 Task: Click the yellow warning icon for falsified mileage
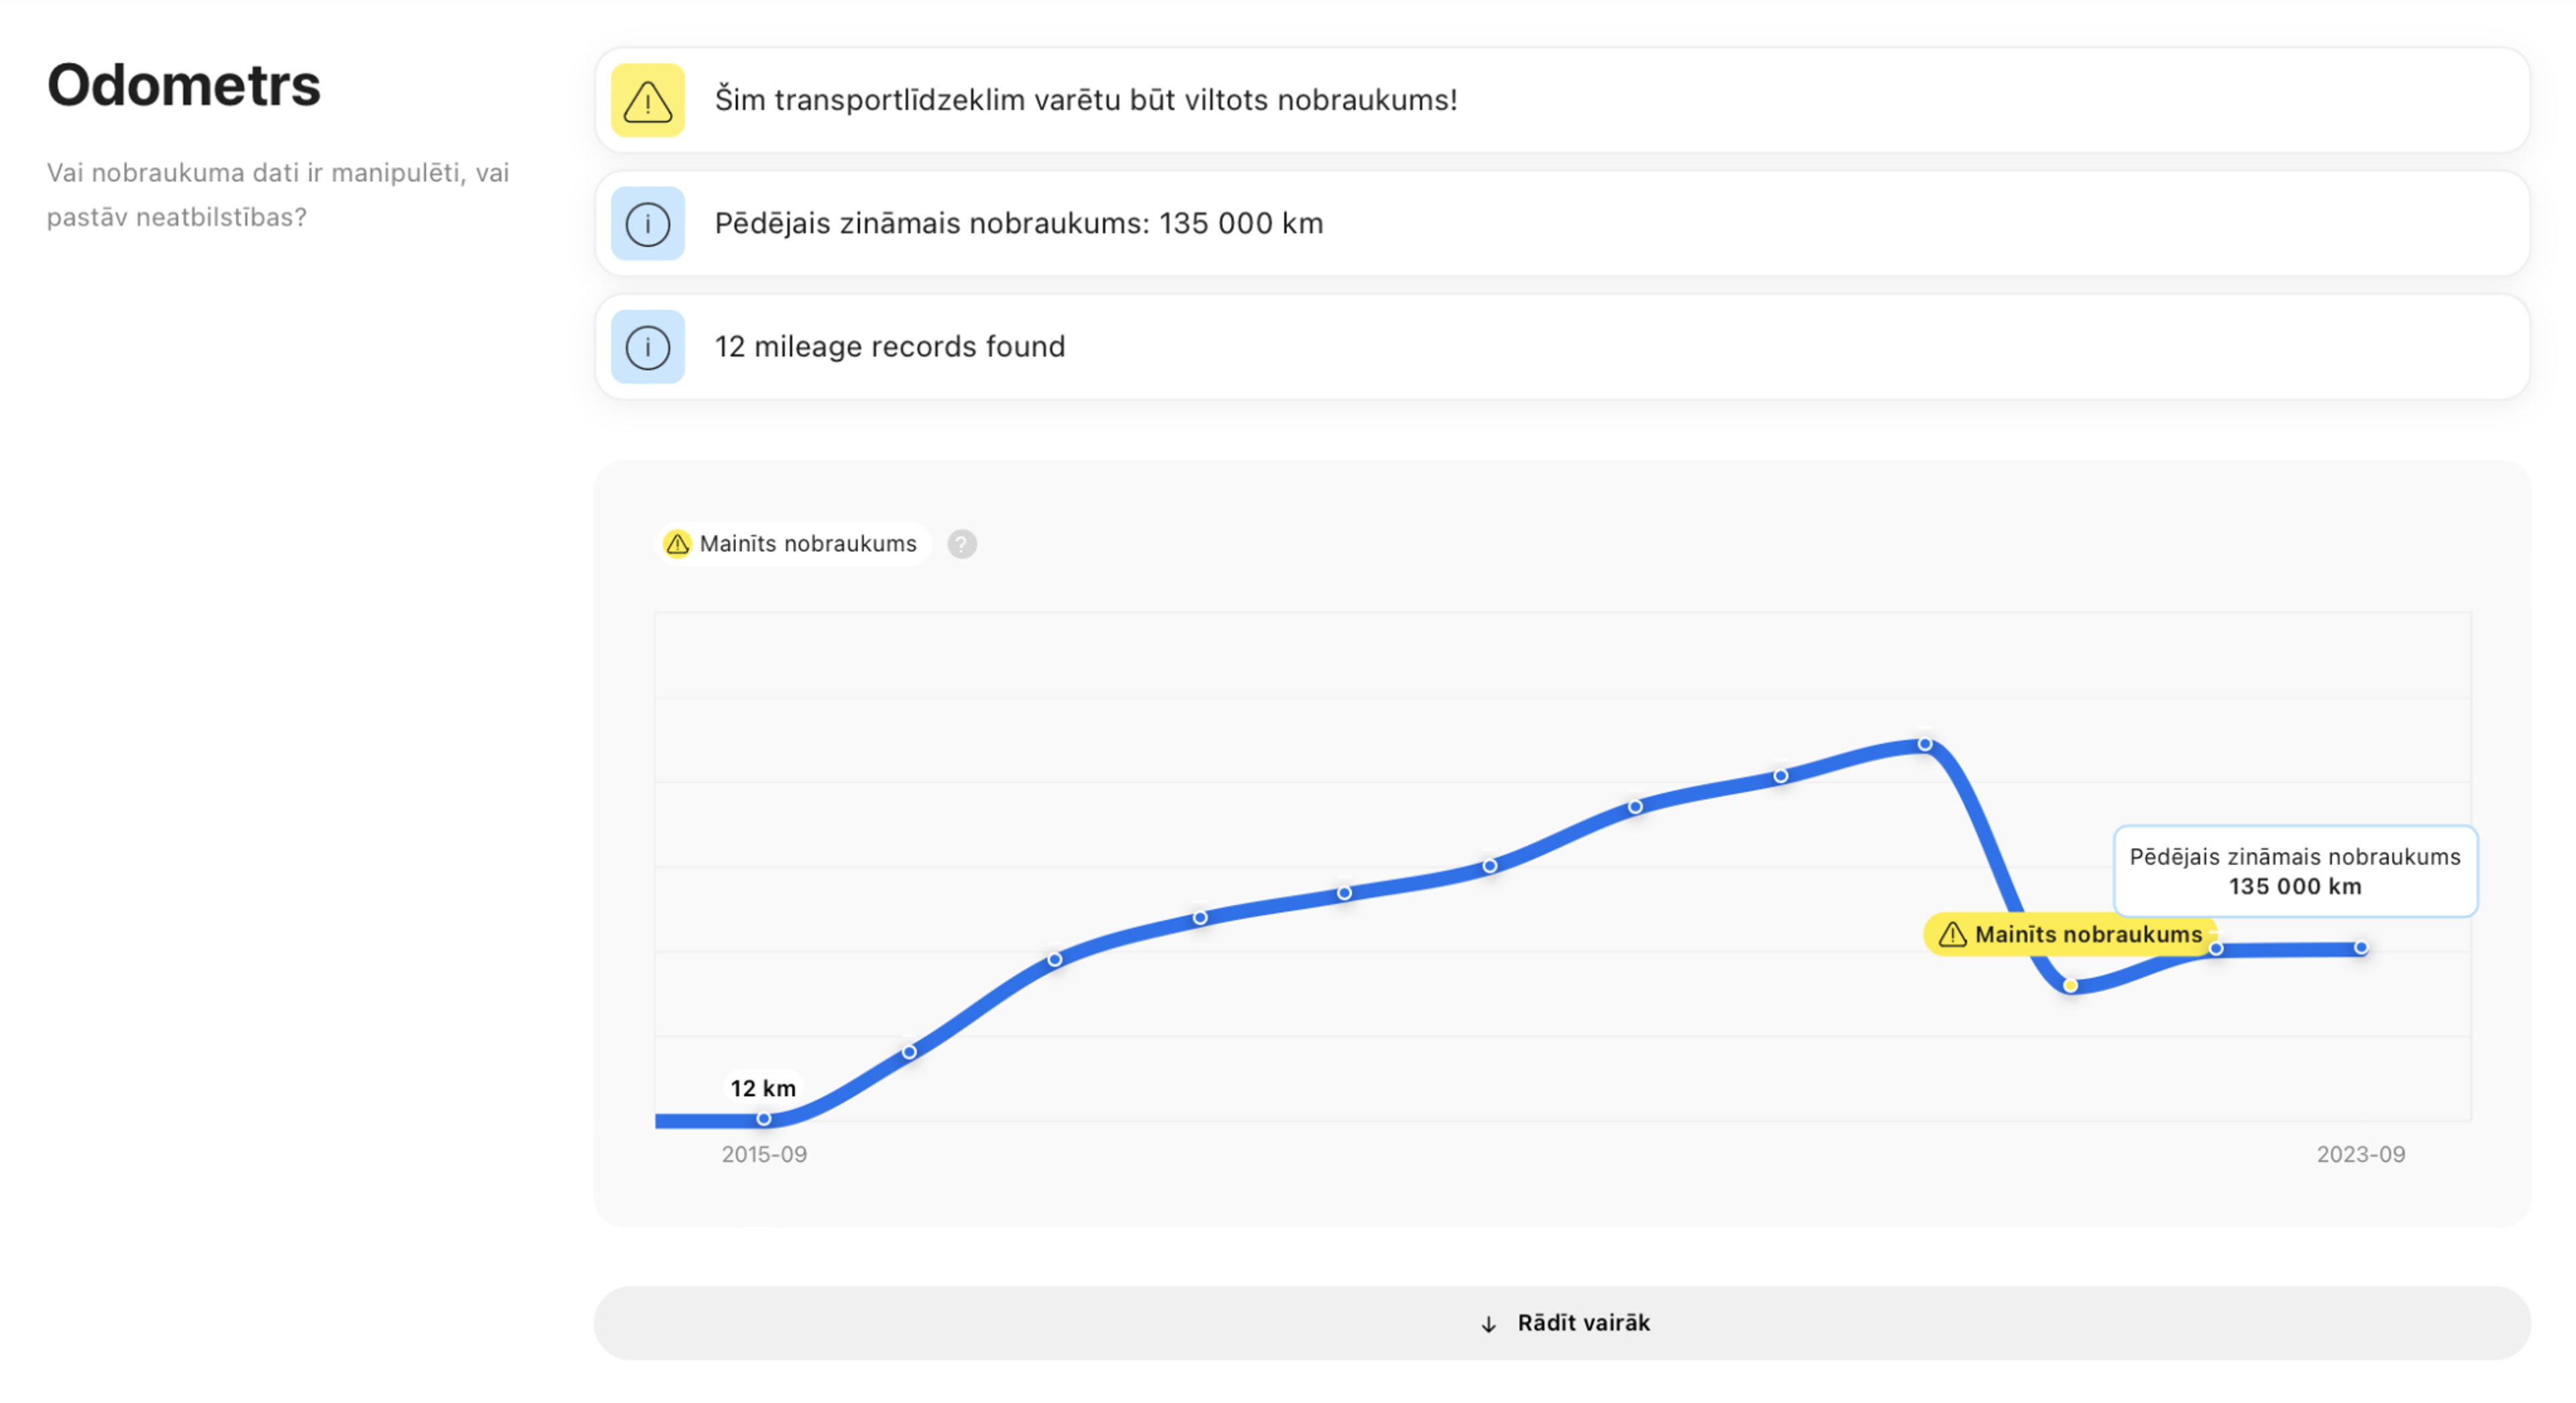point(647,100)
